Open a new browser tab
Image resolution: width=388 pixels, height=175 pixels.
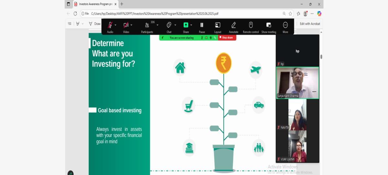[x=122, y=4]
